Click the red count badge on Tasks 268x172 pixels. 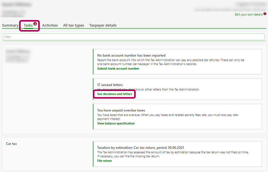point(35,24)
